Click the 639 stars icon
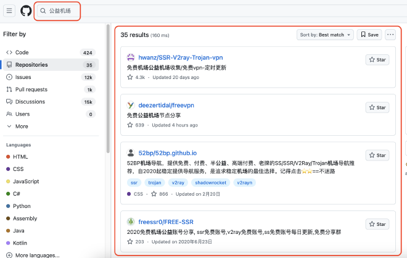407x258 pixels. point(130,125)
